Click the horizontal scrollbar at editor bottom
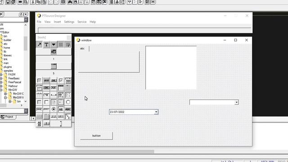 pyautogui.click(x=77, y=152)
